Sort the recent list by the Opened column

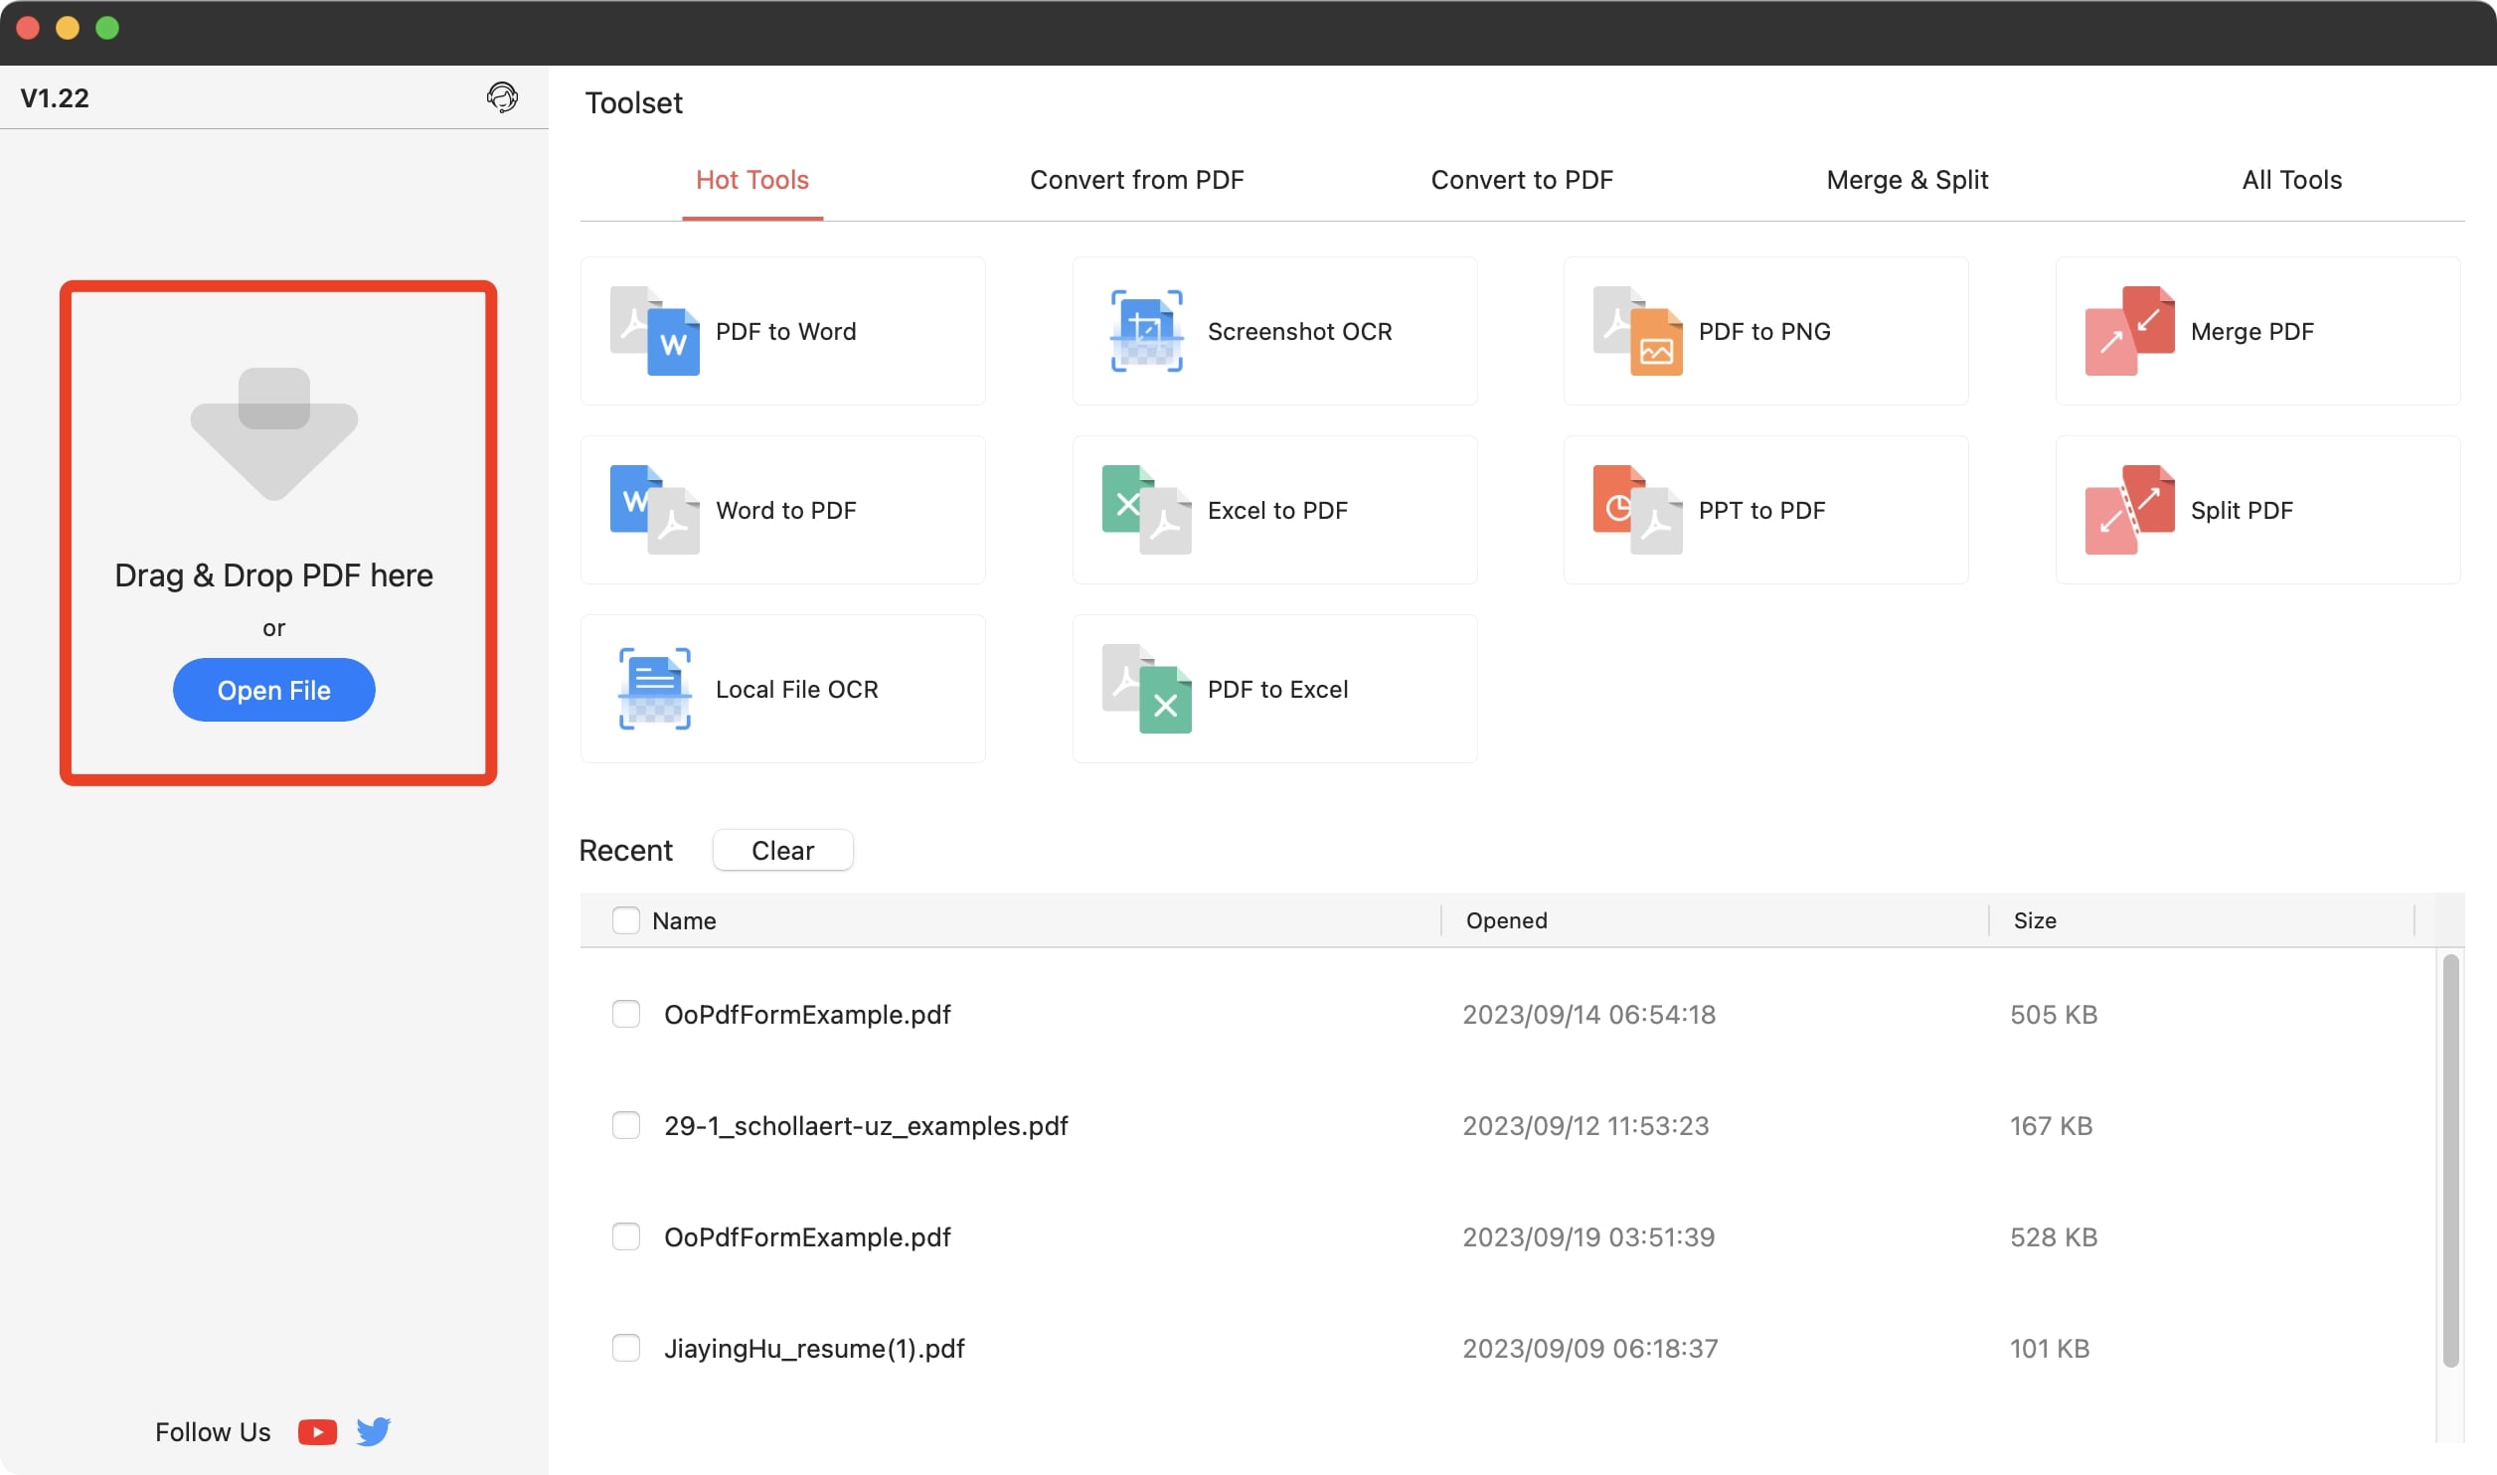point(1506,920)
